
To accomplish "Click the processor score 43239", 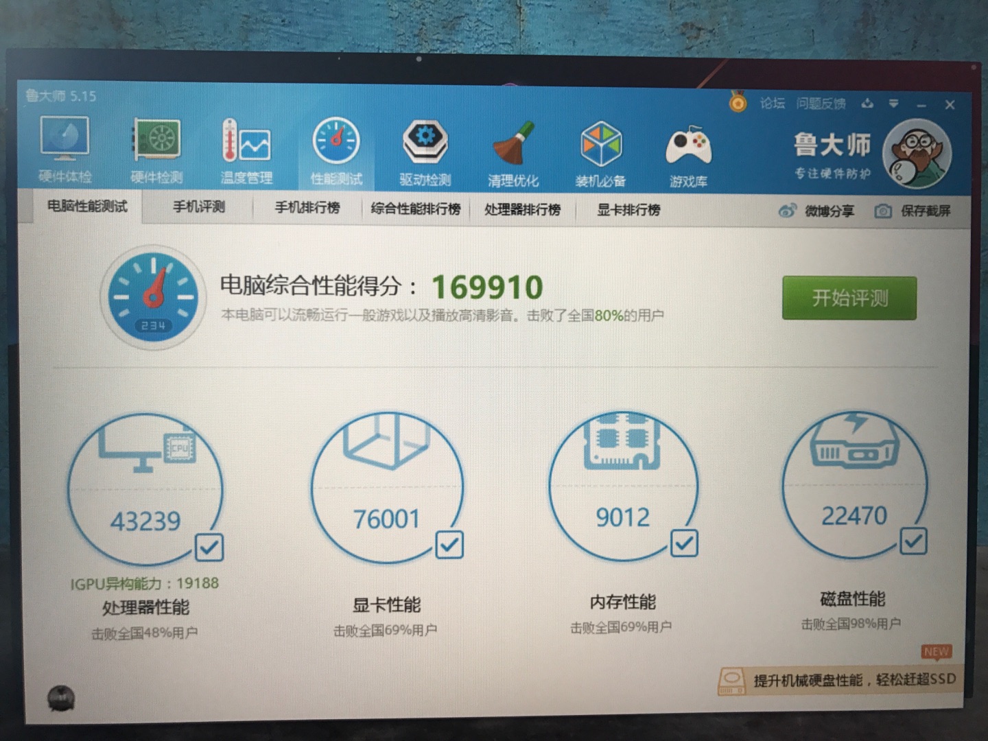I will [145, 521].
